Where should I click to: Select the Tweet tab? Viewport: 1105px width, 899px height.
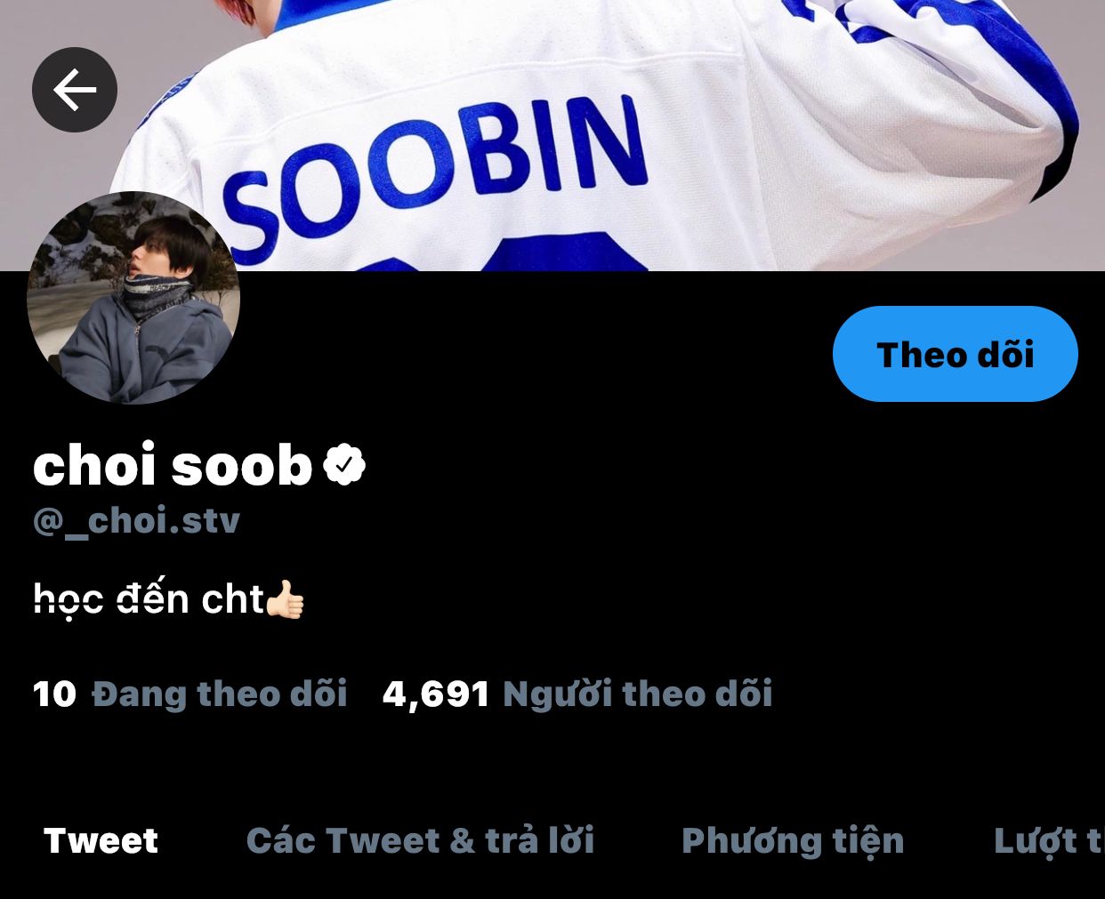101,840
